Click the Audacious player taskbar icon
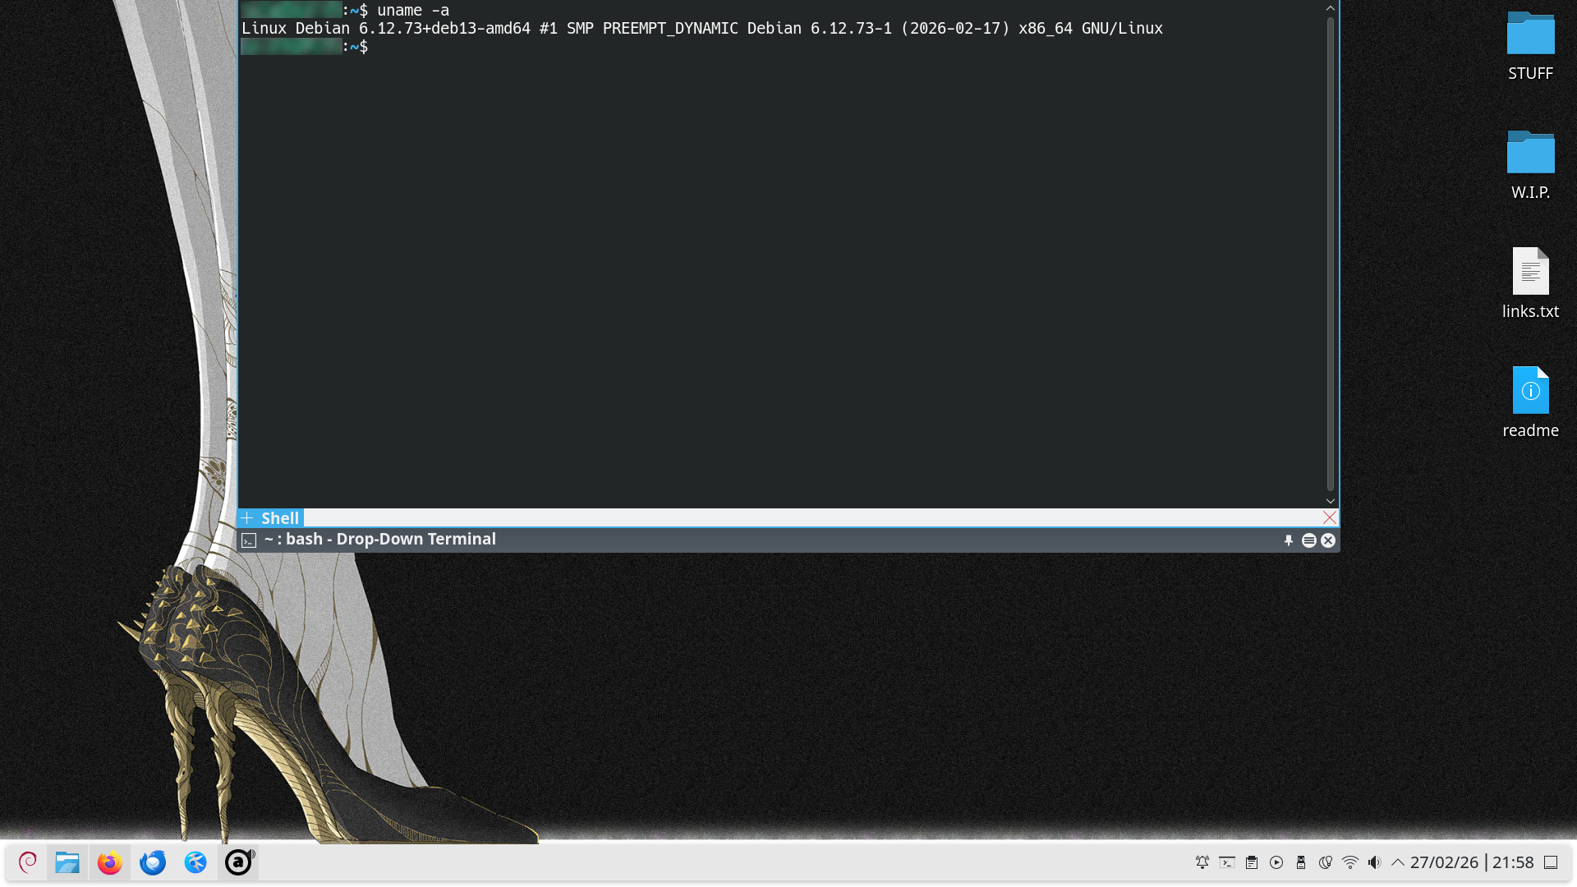 [238, 862]
